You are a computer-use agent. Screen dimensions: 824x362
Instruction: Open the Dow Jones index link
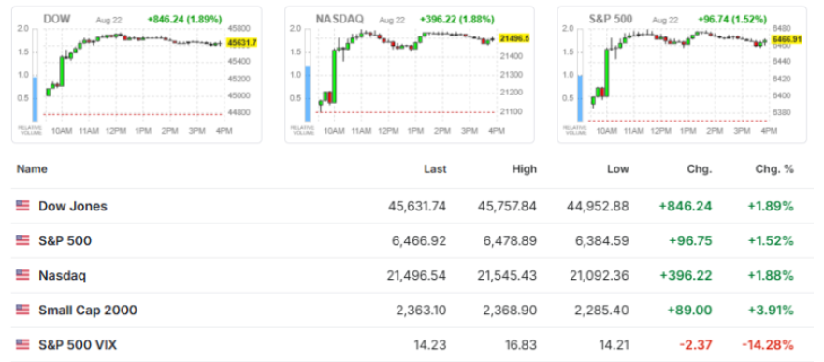click(73, 206)
